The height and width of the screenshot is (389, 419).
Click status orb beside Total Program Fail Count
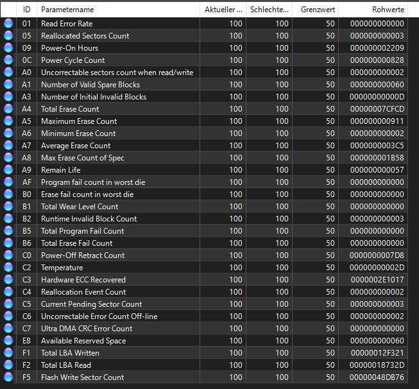(8, 230)
